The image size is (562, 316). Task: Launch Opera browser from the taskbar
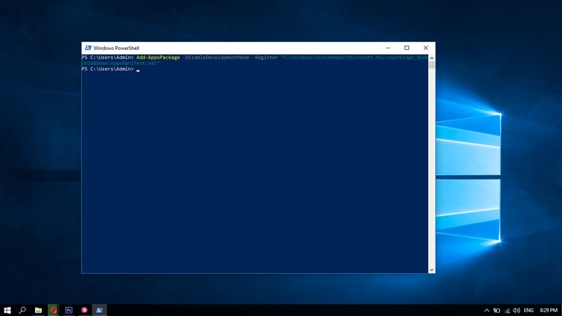[x=53, y=311]
